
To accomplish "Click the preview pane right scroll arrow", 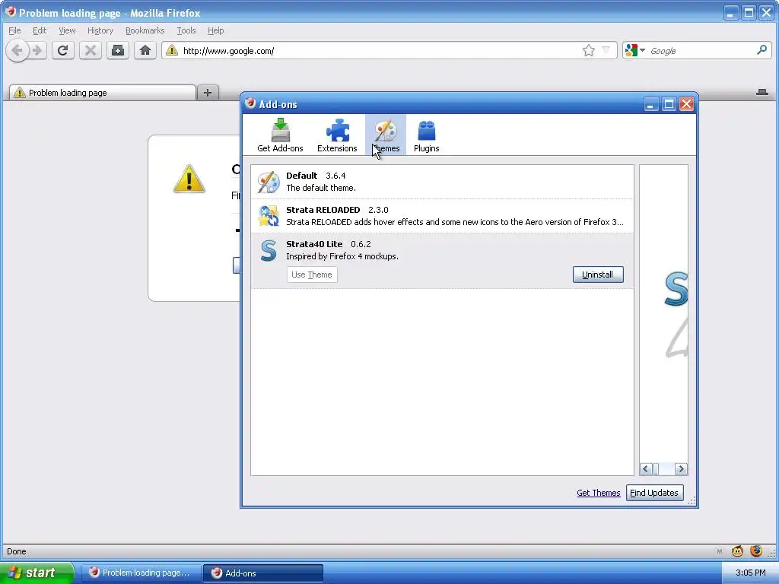I will click(x=681, y=468).
